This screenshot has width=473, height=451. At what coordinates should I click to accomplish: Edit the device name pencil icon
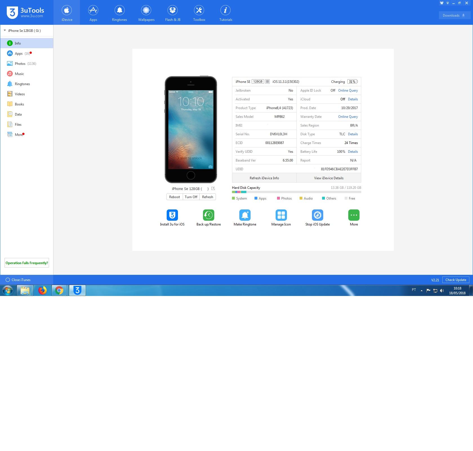pyautogui.click(x=213, y=188)
